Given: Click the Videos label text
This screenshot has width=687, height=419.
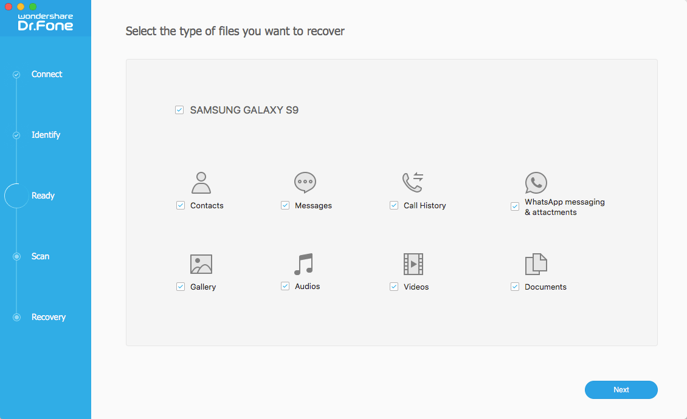Looking at the screenshot, I should pos(416,287).
